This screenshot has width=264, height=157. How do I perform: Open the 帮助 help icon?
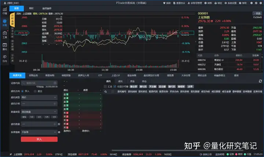[x=240, y=3]
